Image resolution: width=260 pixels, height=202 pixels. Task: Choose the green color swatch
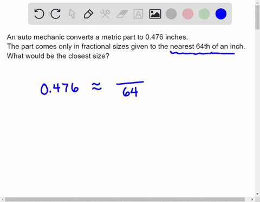point(204,14)
